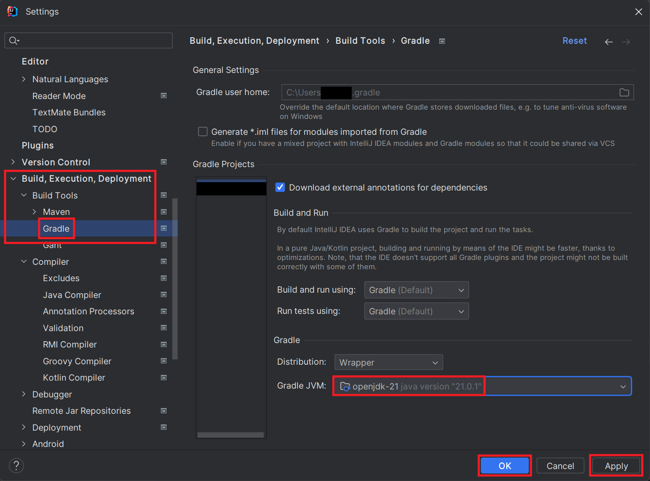
Task: Open the Build and run using dropdown
Action: click(416, 290)
